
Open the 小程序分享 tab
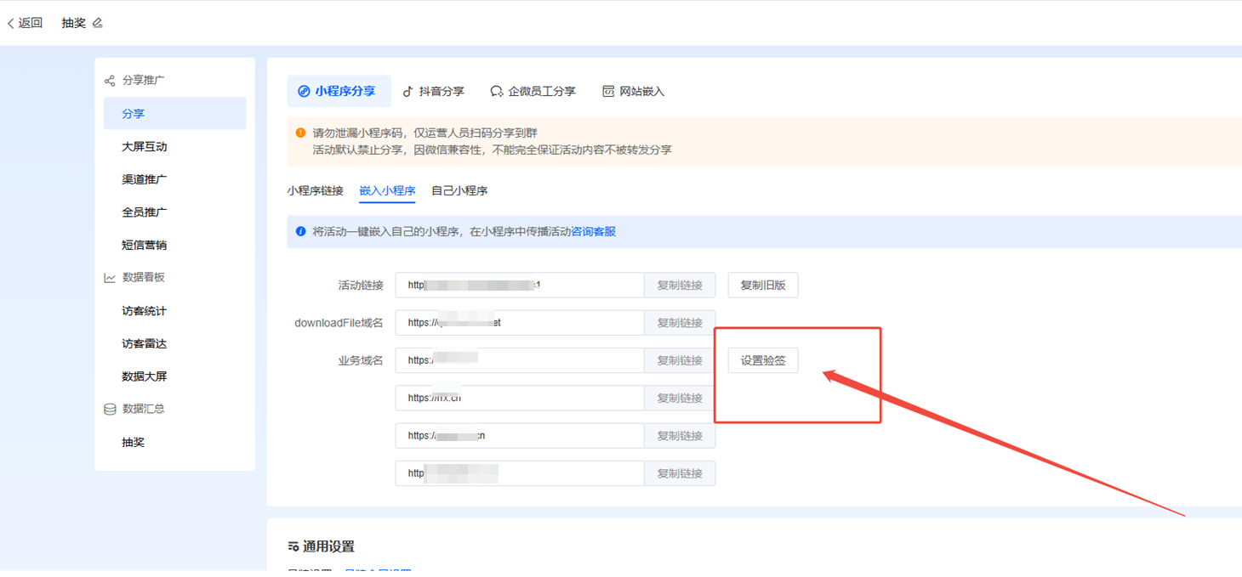coord(338,92)
